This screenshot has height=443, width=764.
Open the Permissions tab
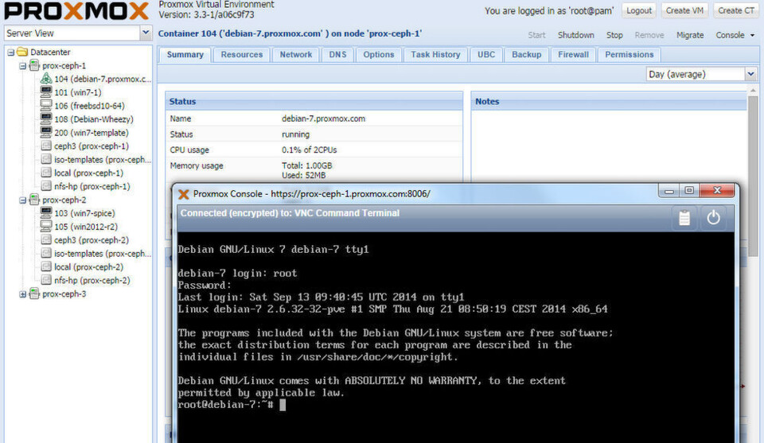[629, 55]
